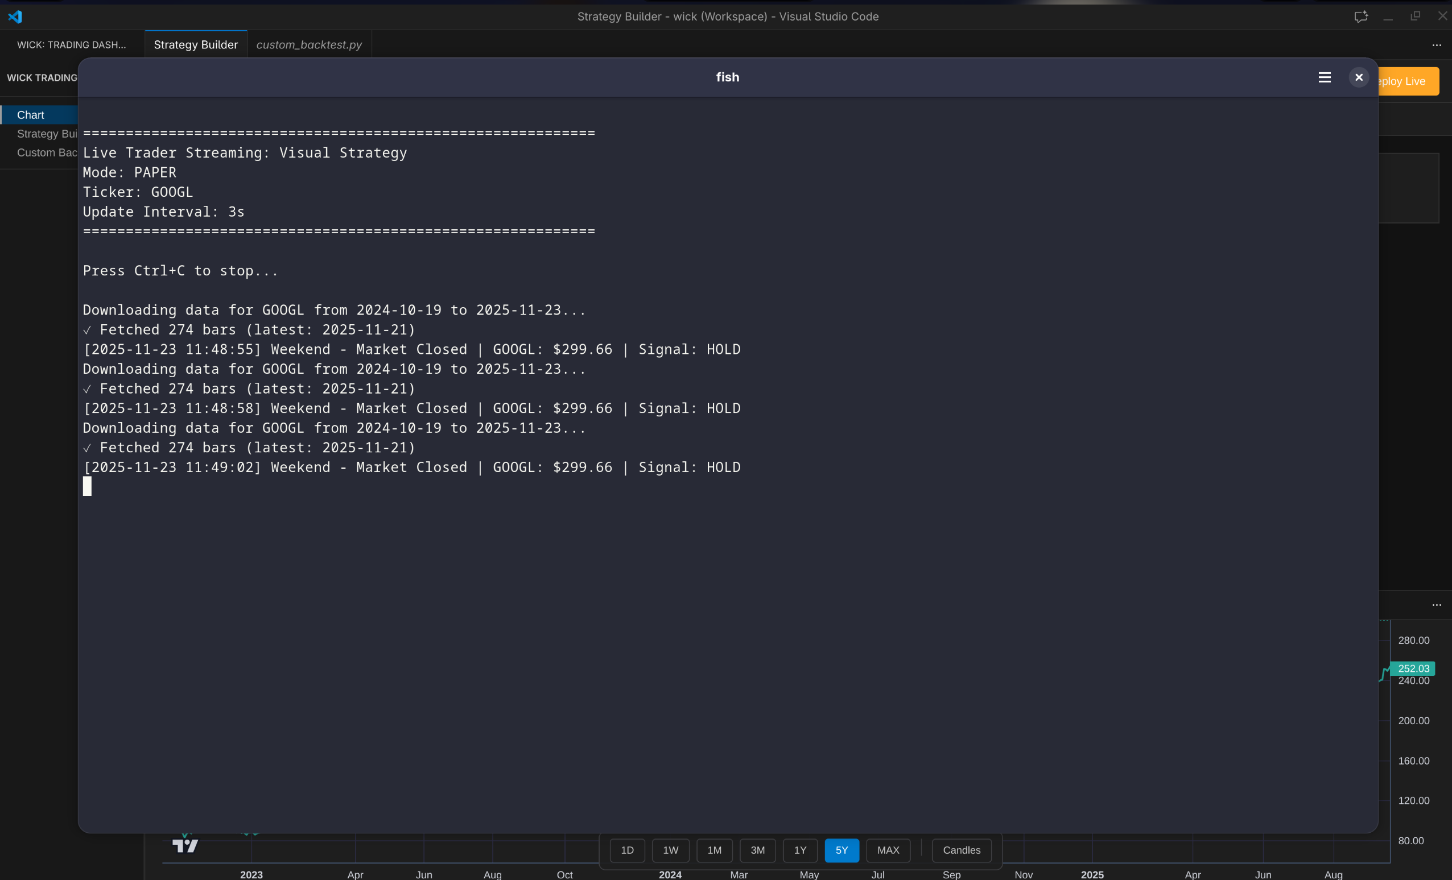This screenshot has height=880, width=1452.
Task: Set chart range to 1M
Action: 714,850
